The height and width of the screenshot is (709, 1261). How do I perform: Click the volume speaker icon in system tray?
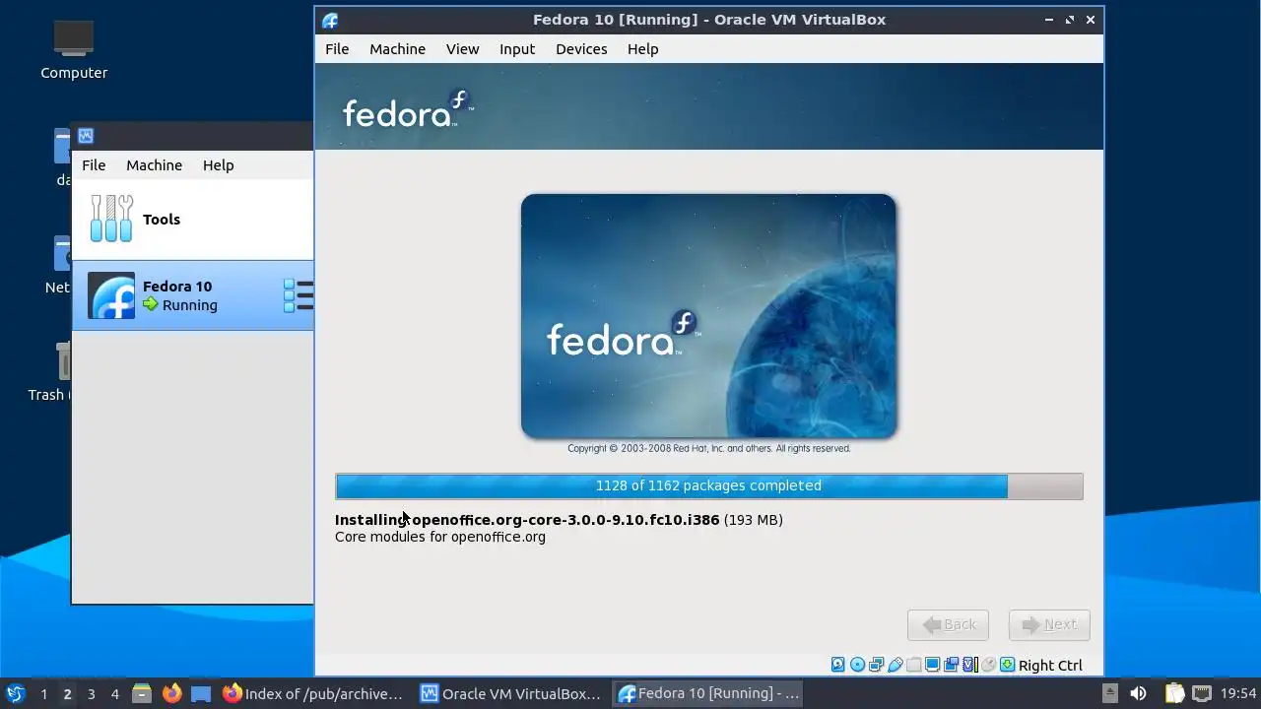[x=1138, y=693]
